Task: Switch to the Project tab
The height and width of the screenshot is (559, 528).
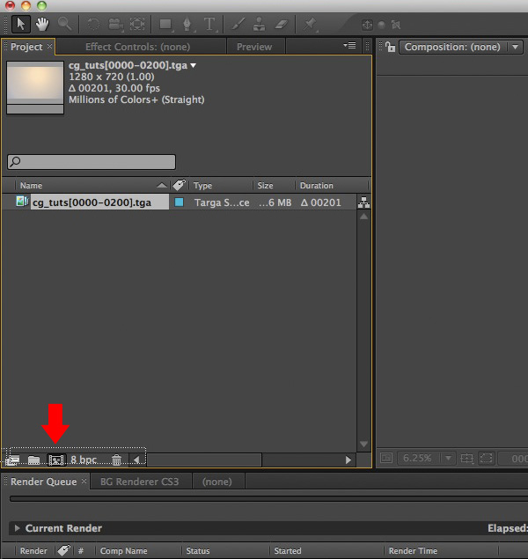Action: click(x=26, y=47)
